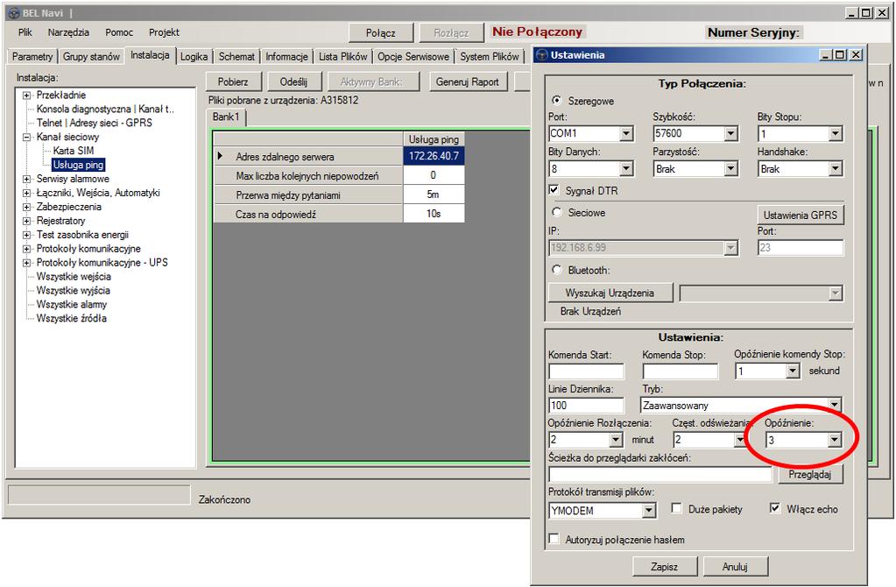Viewport: 896px width, 587px height.
Task: Open the Port COM1 dropdown
Action: [626, 134]
